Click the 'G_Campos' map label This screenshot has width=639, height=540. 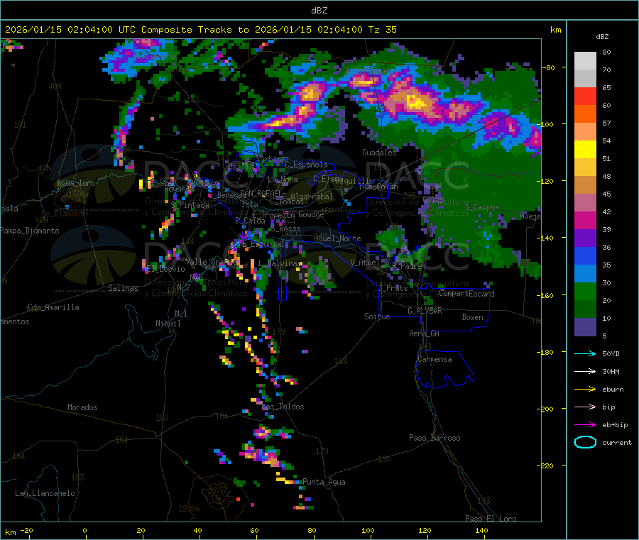pos(483,207)
